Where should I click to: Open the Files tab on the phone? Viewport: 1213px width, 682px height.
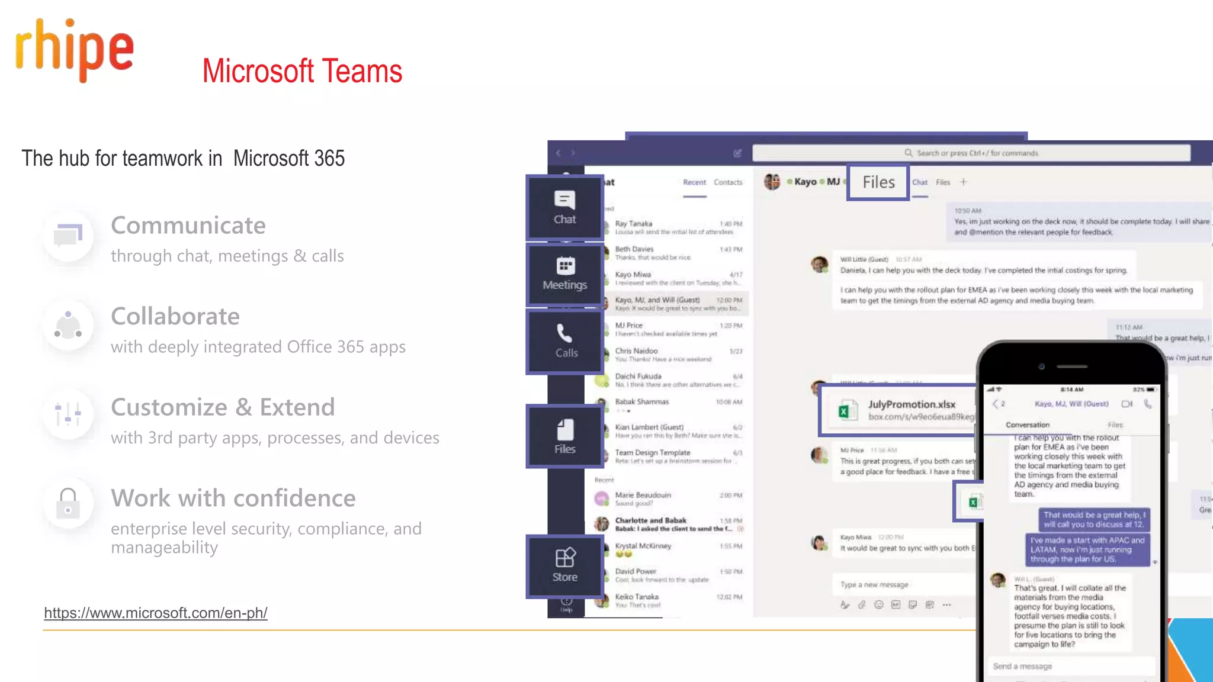point(1115,425)
